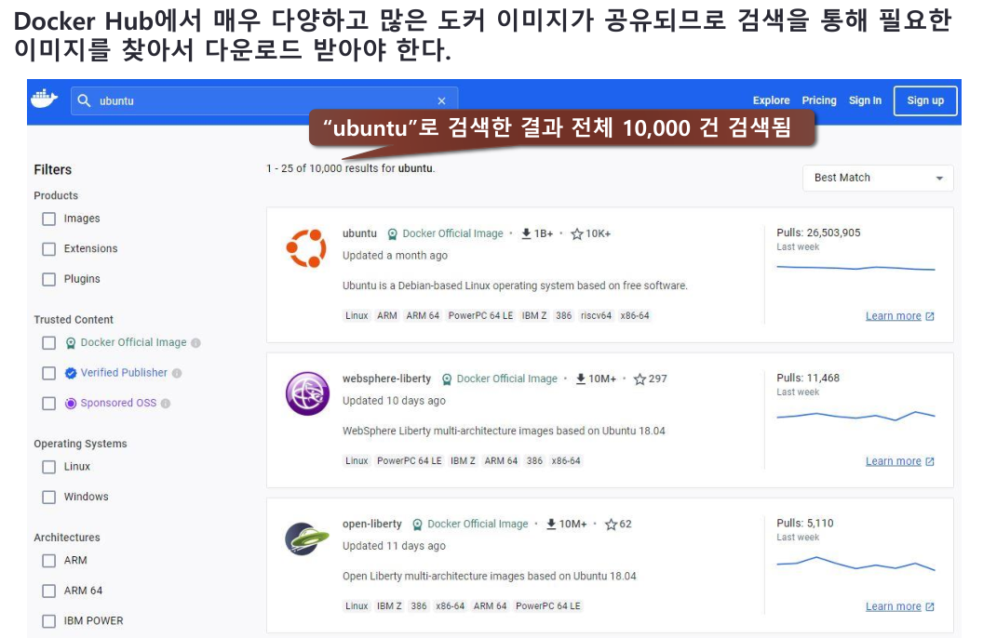Click the external link icon on websphere-liberty Learn more

[x=930, y=461]
